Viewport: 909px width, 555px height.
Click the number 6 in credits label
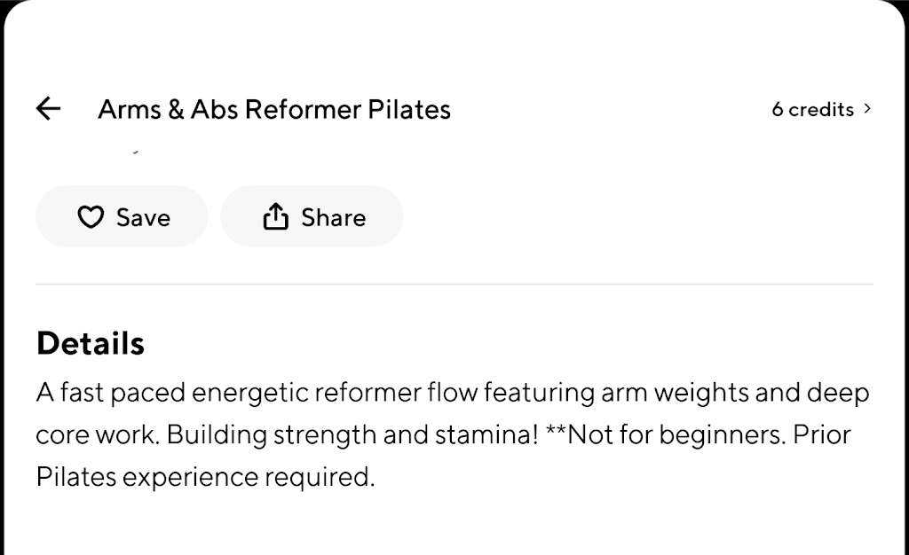[778, 109]
